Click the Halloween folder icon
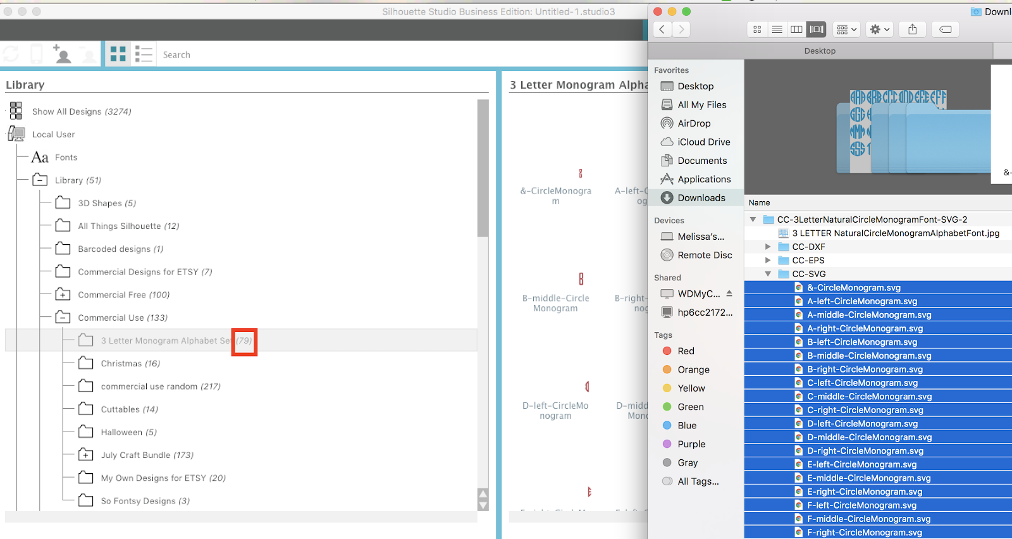The image size is (1012, 539). 85,431
